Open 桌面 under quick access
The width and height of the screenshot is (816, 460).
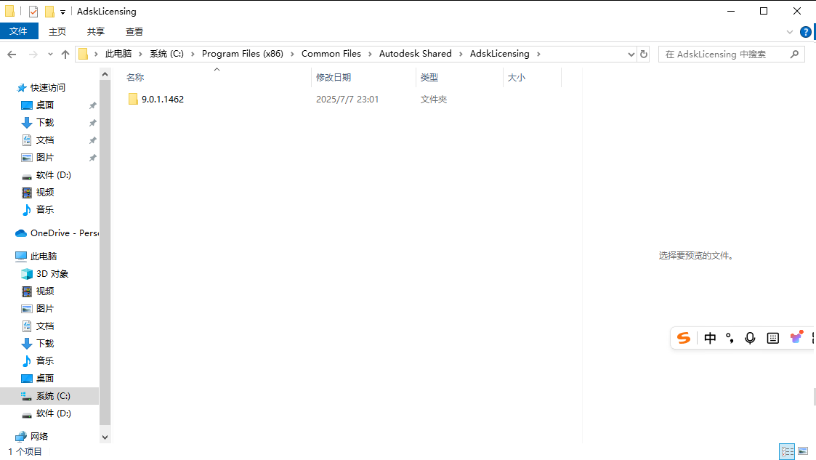tap(45, 105)
